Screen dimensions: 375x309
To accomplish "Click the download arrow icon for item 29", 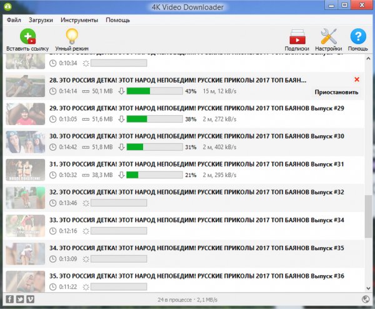I will [x=121, y=119].
